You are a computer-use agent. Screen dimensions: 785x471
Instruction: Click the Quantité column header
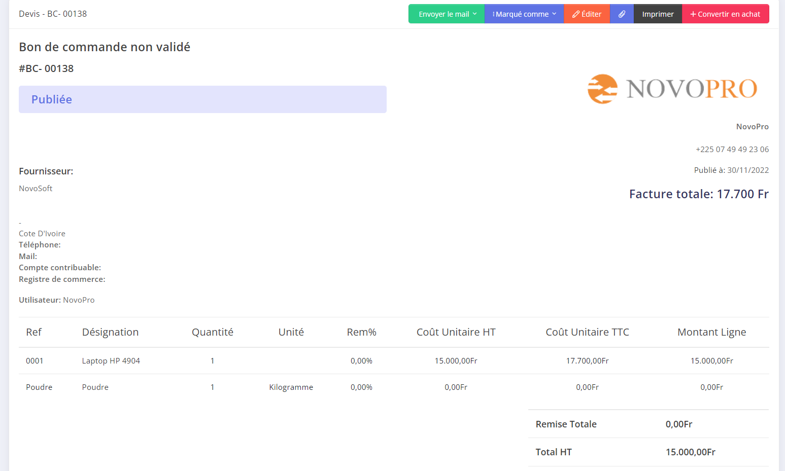212,332
